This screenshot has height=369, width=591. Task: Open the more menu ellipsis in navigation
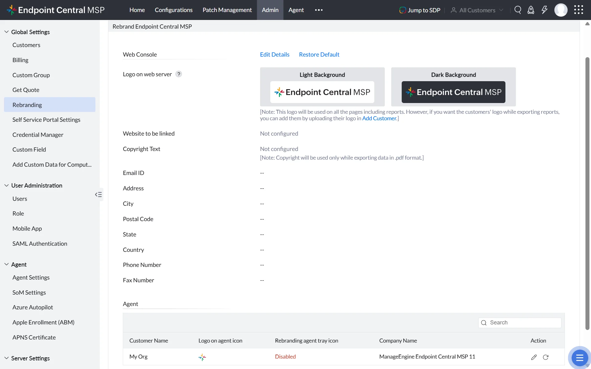(319, 10)
